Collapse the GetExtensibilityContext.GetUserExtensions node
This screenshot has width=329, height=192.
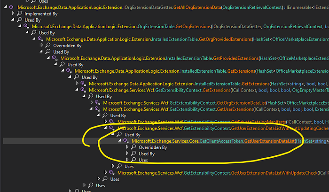pyautogui.click(x=91, y=109)
